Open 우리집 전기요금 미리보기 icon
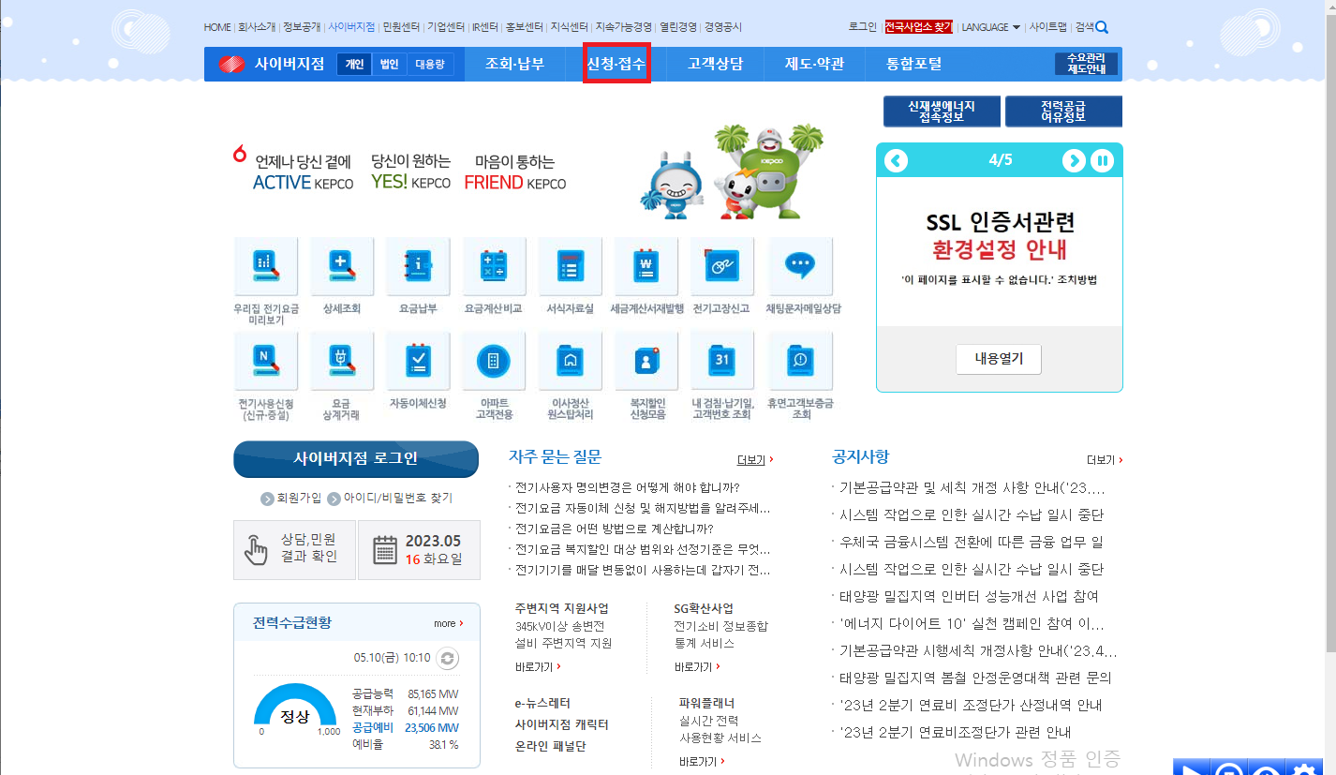The width and height of the screenshot is (1336, 775). [266, 267]
